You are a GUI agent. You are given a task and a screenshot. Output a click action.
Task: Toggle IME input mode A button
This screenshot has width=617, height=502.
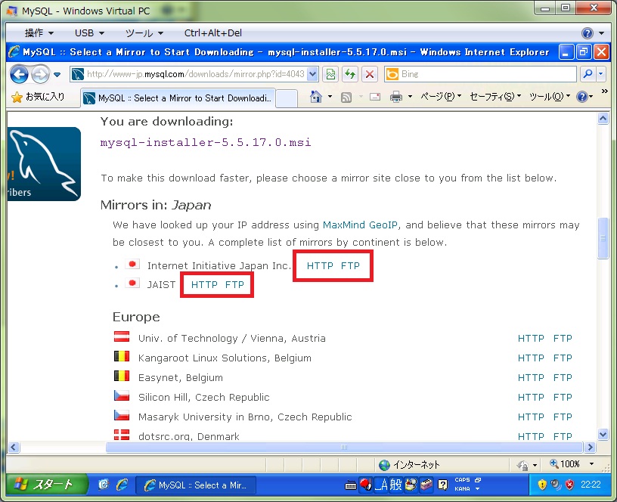tap(381, 485)
